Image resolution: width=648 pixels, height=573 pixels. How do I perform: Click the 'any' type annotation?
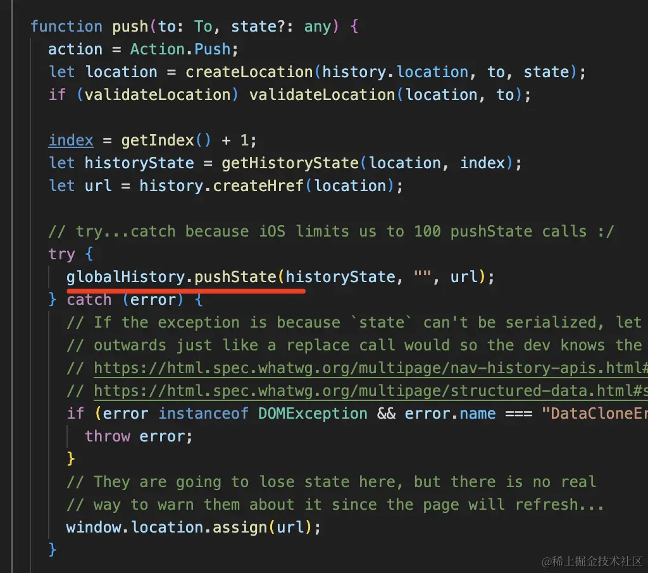[x=318, y=27]
